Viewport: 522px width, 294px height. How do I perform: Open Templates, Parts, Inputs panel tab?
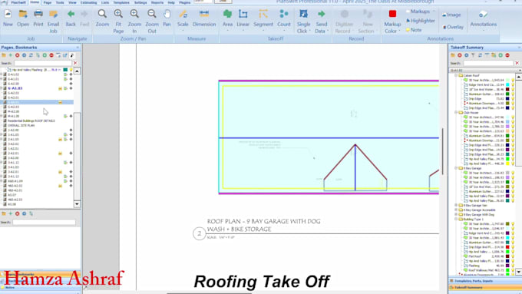[x=485, y=281]
